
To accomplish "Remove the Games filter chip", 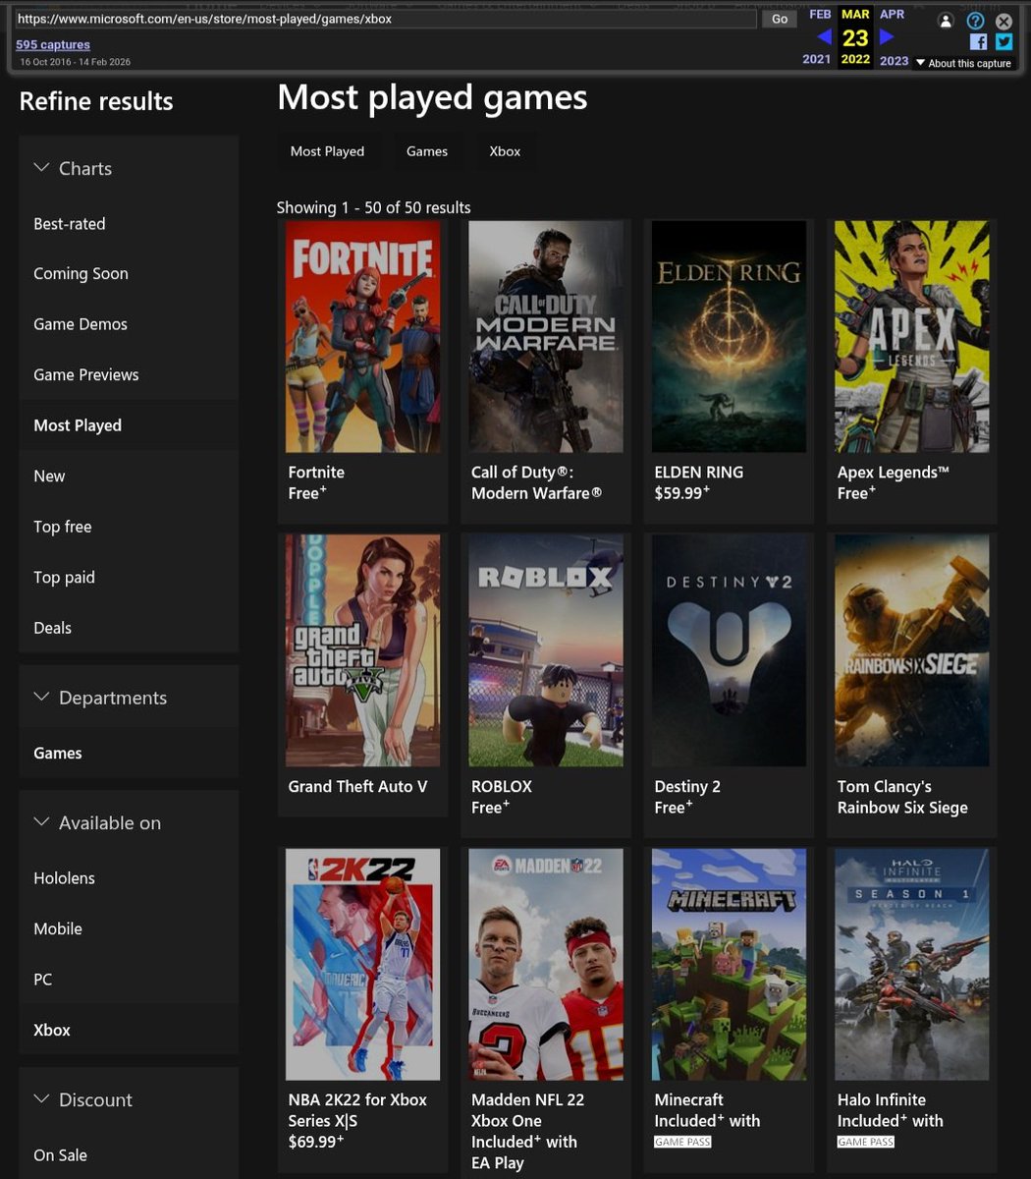I will pyautogui.click(x=427, y=151).
